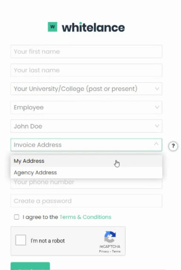The image size is (181, 270).
Task: Open the question mark help icon
Action: [173, 146]
